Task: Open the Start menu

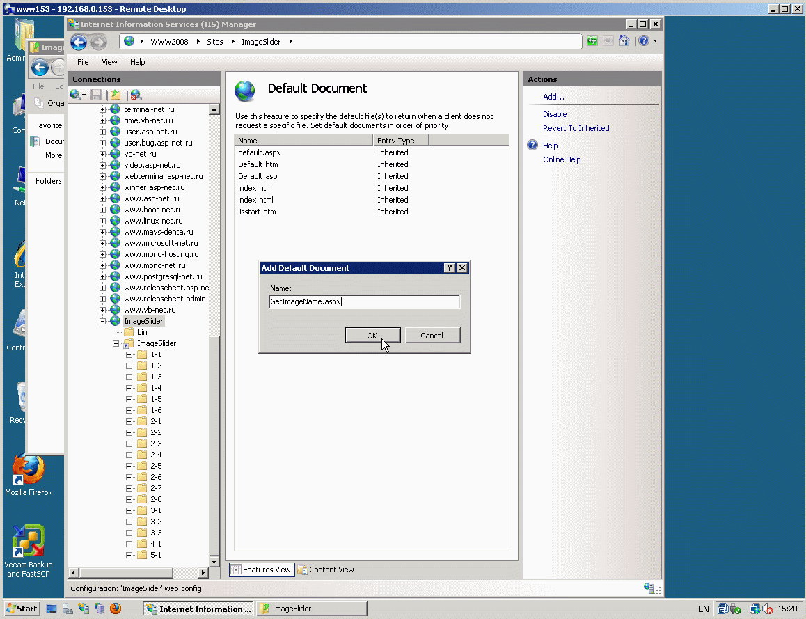Action: (x=22, y=609)
